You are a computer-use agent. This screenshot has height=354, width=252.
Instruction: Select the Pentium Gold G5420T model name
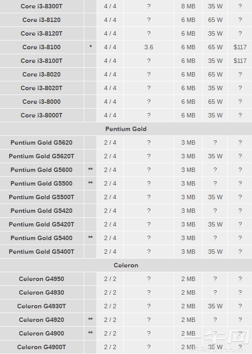pyautogui.click(x=41, y=224)
